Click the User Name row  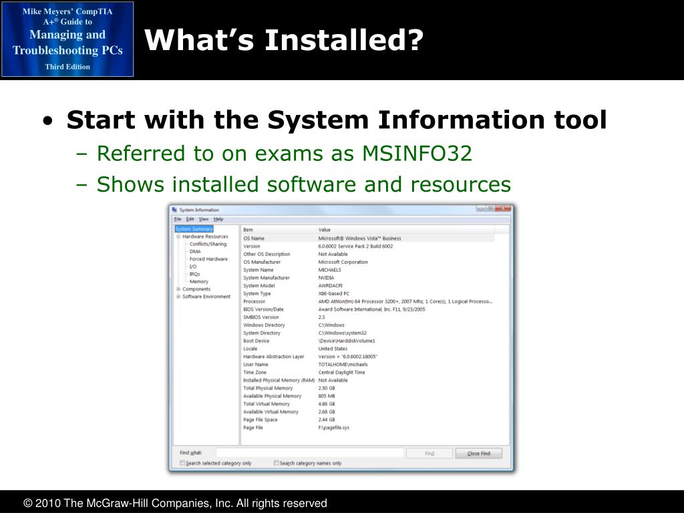(x=368, y=364)
